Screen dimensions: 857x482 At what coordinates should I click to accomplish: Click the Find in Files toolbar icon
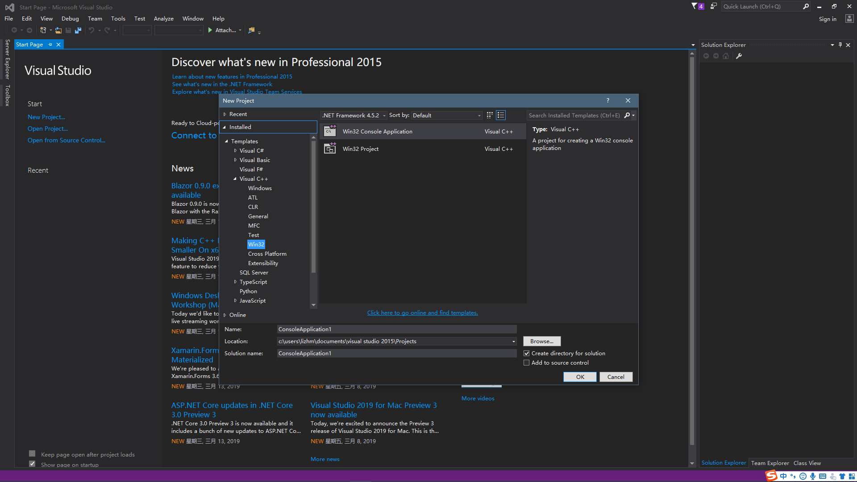point(251,30)
